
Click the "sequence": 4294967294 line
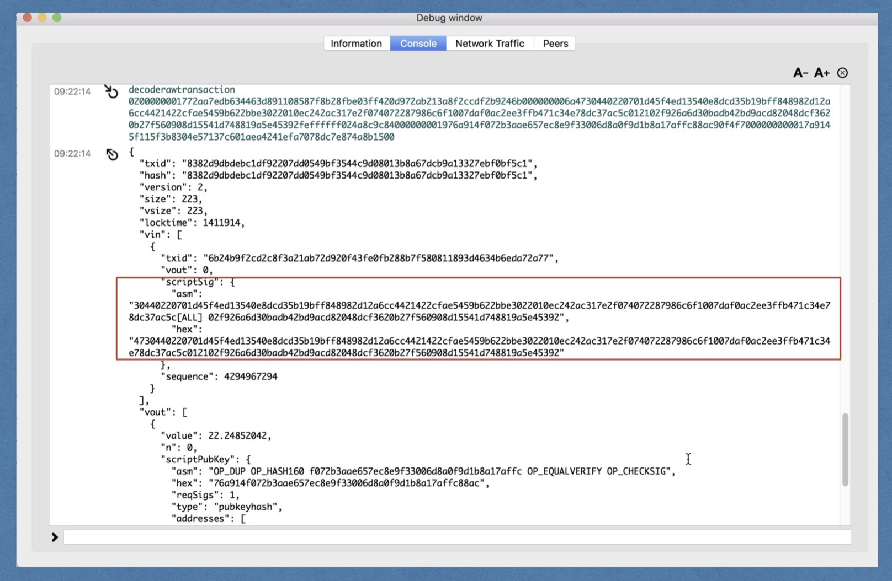coord(219,376)
